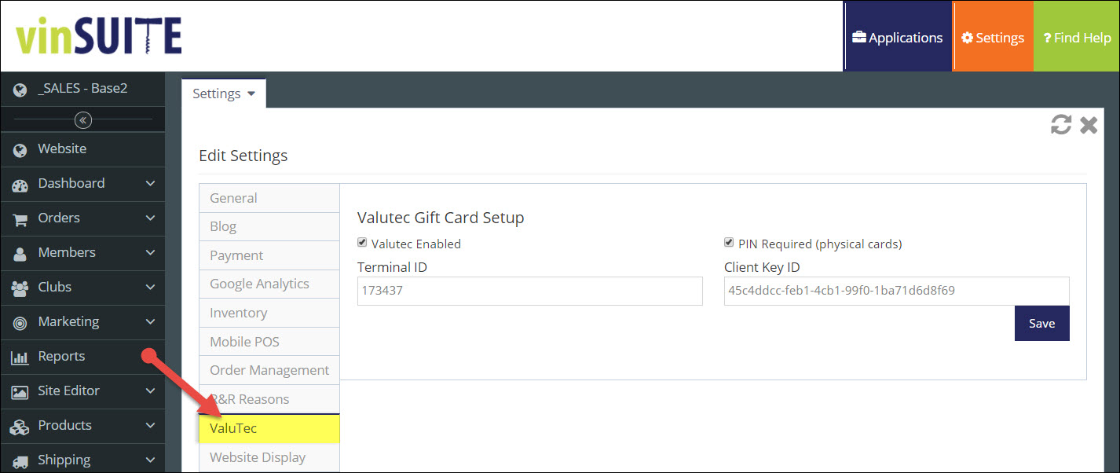Click the Clubs group icon

tap(20, 288)
